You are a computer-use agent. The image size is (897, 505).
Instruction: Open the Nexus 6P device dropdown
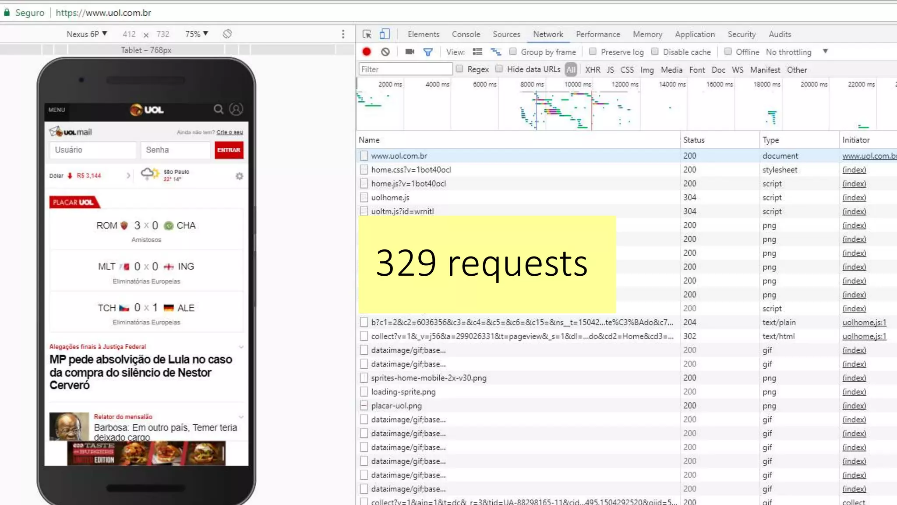[87, 34]
